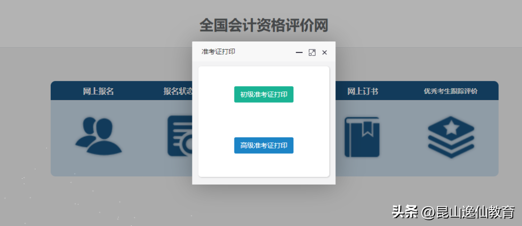Click the book icon under 网上订书
Screen dimensions: 522x226
[x=362, y=137]
